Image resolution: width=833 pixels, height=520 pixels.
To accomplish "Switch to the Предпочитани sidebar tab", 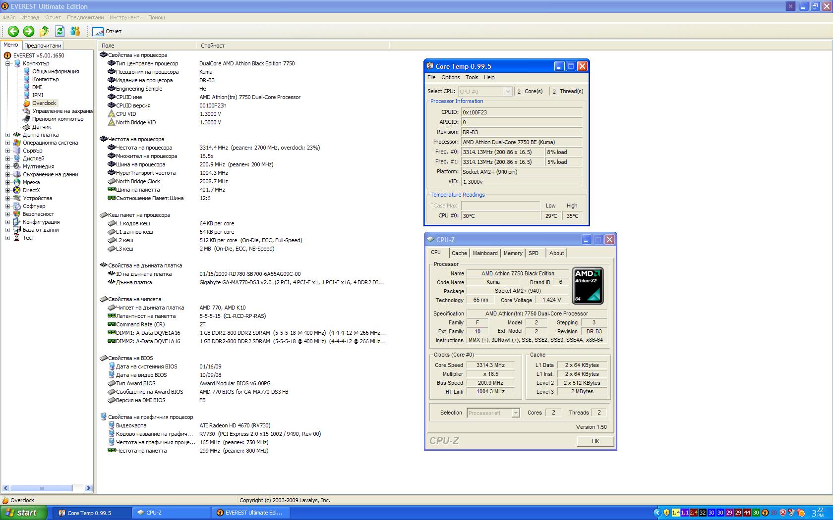I will coord(43,45).
